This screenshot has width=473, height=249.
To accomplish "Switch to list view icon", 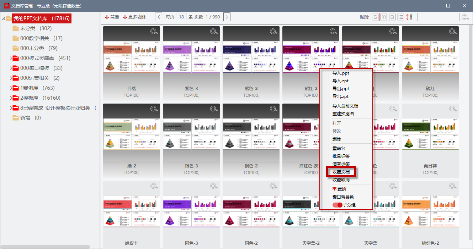I will (401, 17).
